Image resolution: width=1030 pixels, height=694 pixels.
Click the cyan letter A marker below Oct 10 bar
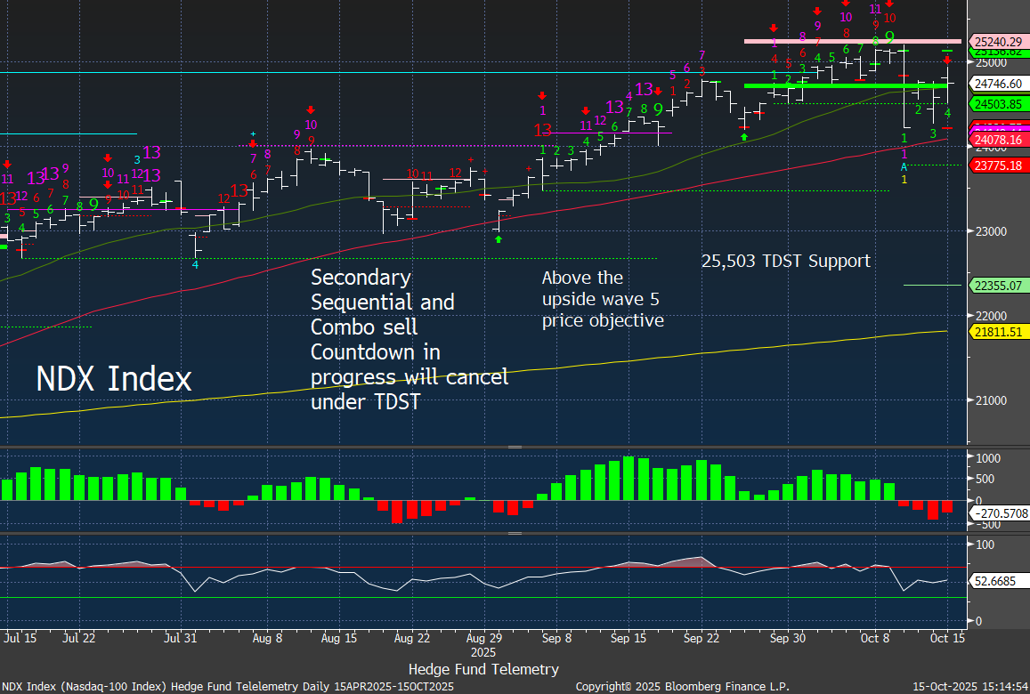(x=904, y=166)
